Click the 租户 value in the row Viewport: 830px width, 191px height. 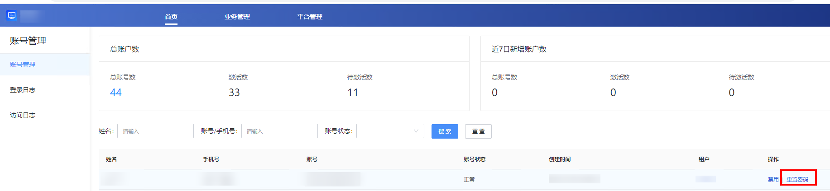(x=705, y=179)
